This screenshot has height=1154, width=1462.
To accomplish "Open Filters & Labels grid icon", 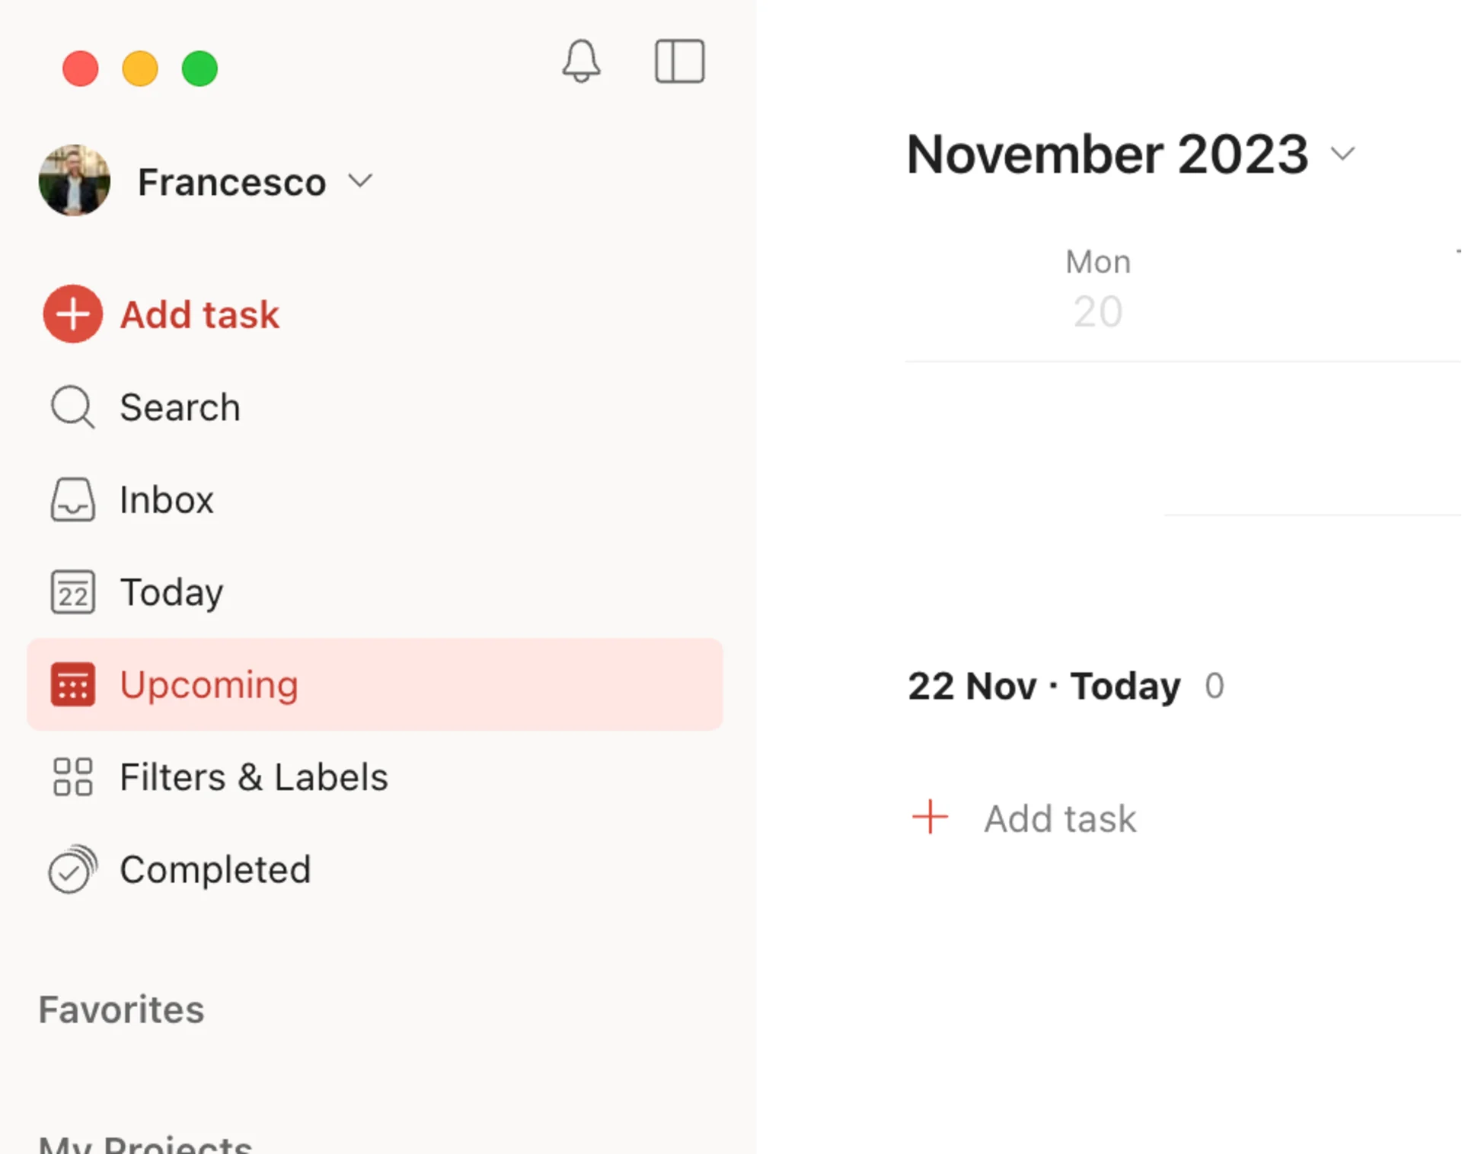I will tap(72, 777).
